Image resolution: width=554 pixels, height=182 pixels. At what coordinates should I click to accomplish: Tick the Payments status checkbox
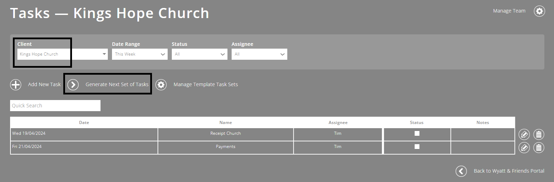tap(417, 147)
